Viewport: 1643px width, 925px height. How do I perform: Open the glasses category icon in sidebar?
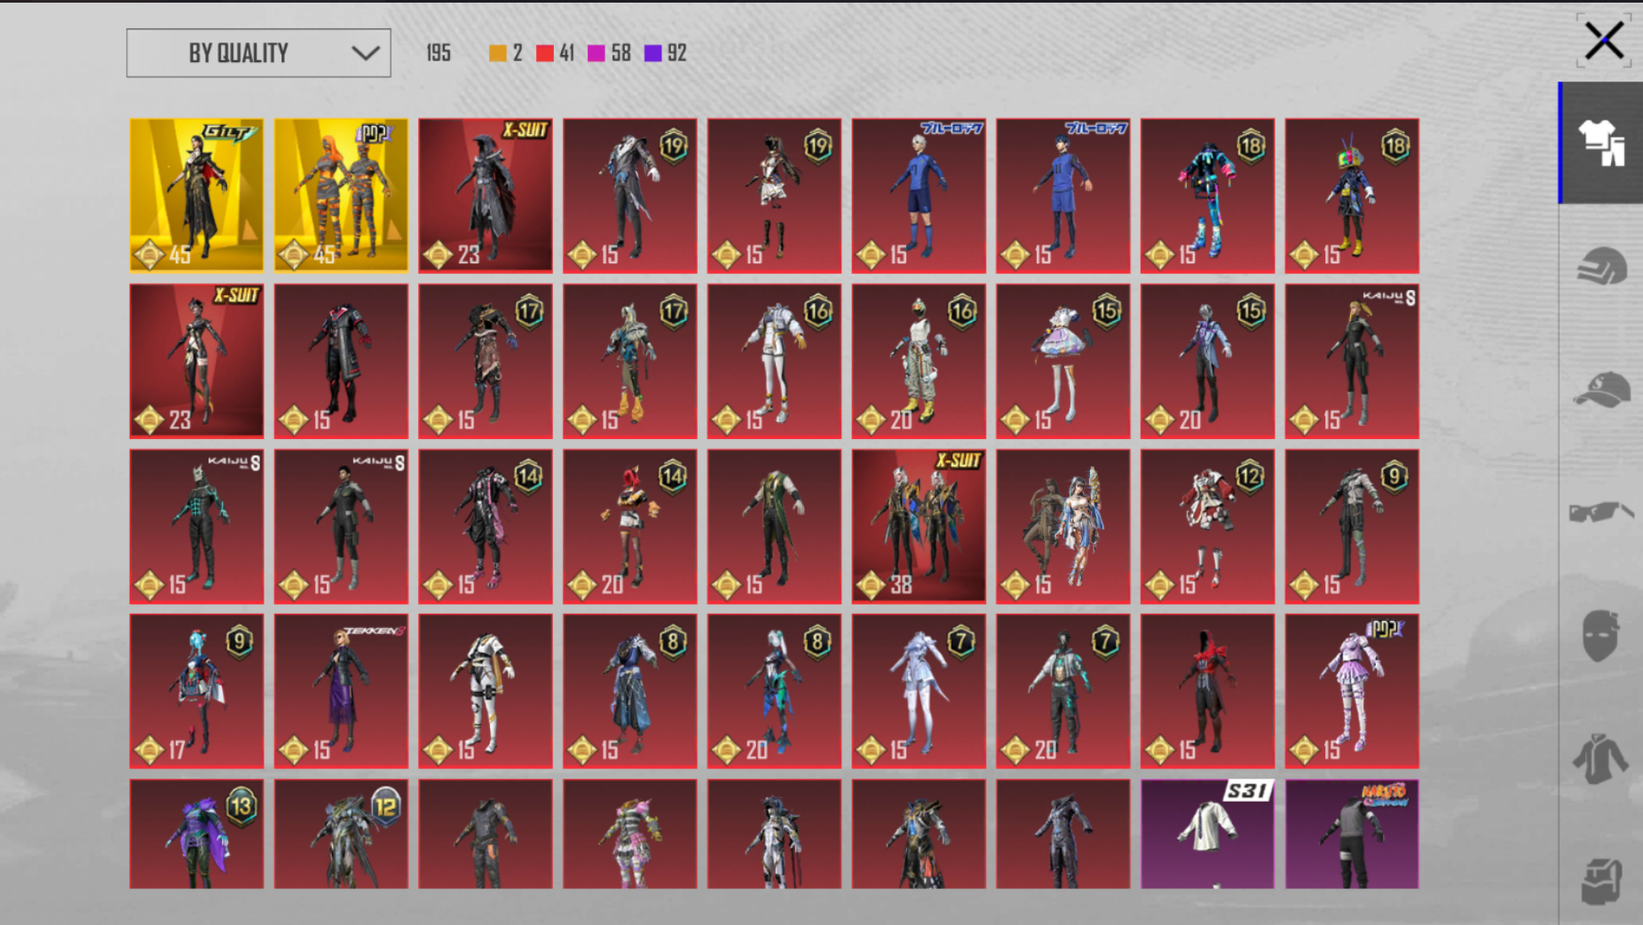point(1602,513)
